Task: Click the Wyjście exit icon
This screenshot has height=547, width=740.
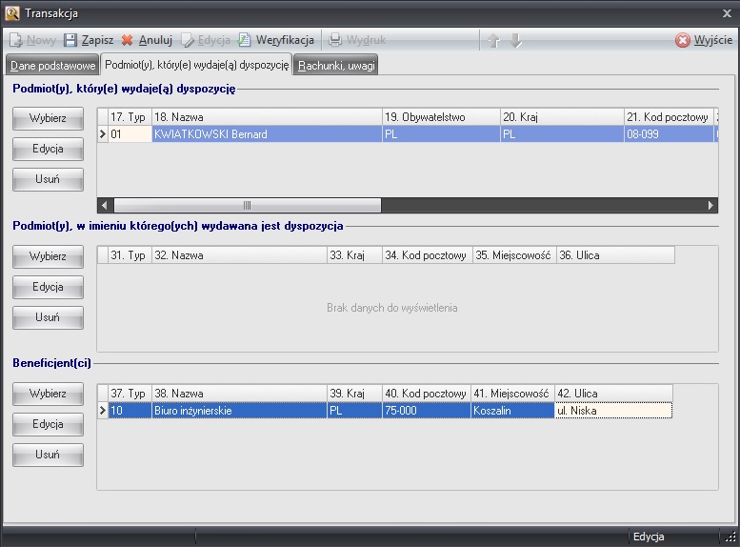Action: (683, 41)
